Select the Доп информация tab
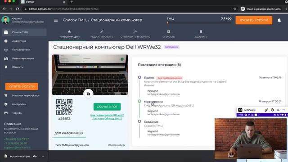Screen dimensions: 288x162 pos(69,133)
